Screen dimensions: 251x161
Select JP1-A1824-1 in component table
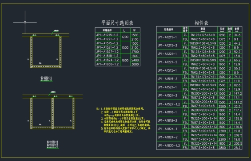coord(167,129)
